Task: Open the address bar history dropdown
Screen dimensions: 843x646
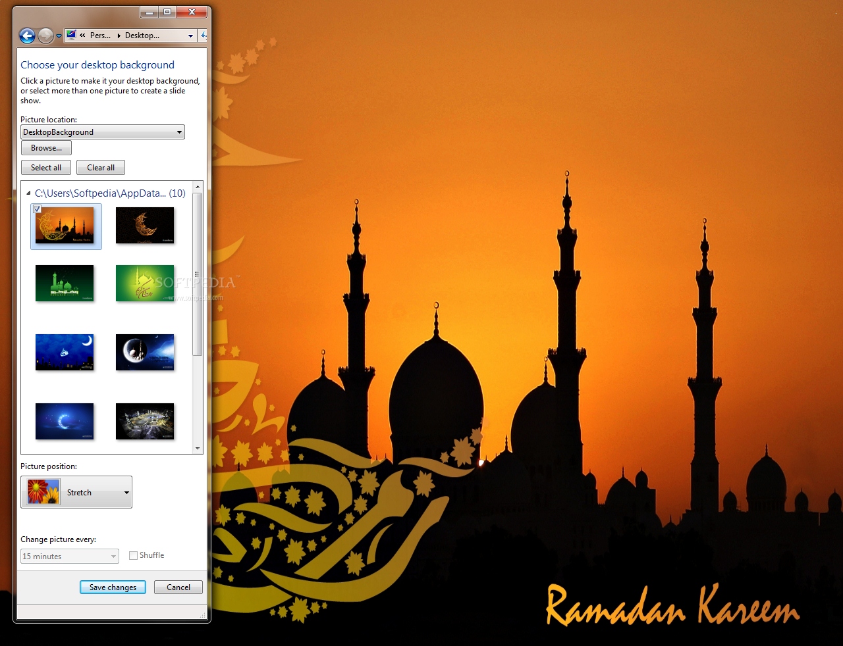Action: coord(191,36)
